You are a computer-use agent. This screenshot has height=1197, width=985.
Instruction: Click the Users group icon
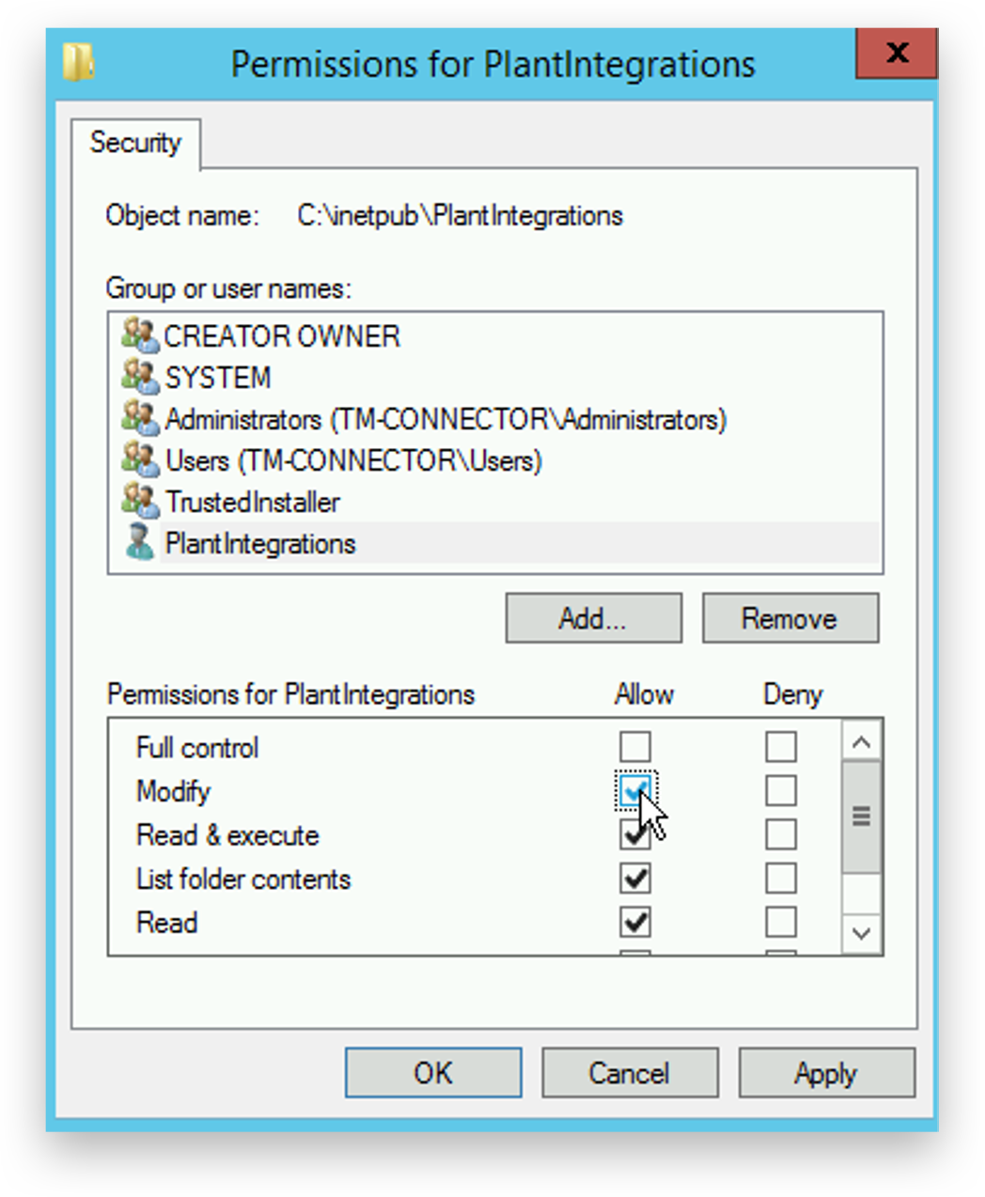[x=140, y=459]
